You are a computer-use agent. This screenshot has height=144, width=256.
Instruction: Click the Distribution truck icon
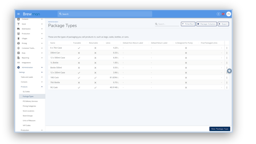pyautogui.click(x=18, y=29)
